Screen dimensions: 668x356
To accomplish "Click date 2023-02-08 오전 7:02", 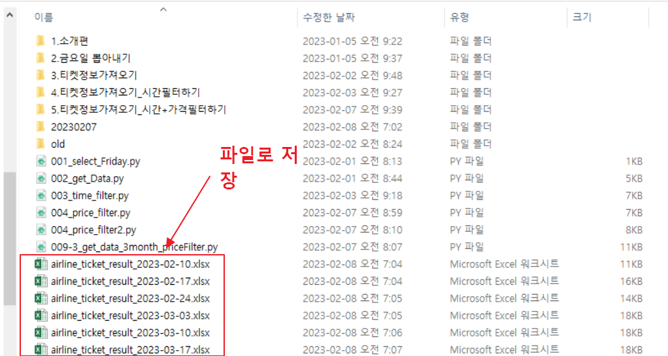I will [x=352, y=127].
